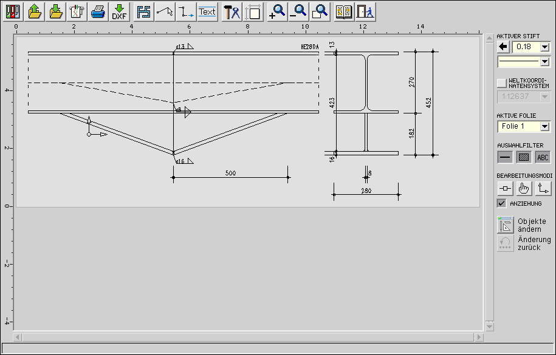Enable the Weltkoordinatensystem checkbox
The height and width of the screenshot is (355, 556).
(x=501, y=83)
